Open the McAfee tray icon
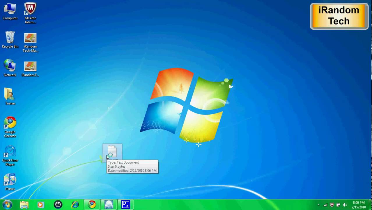Viewport: 372px width, 210px height. (x=332, y=205)
